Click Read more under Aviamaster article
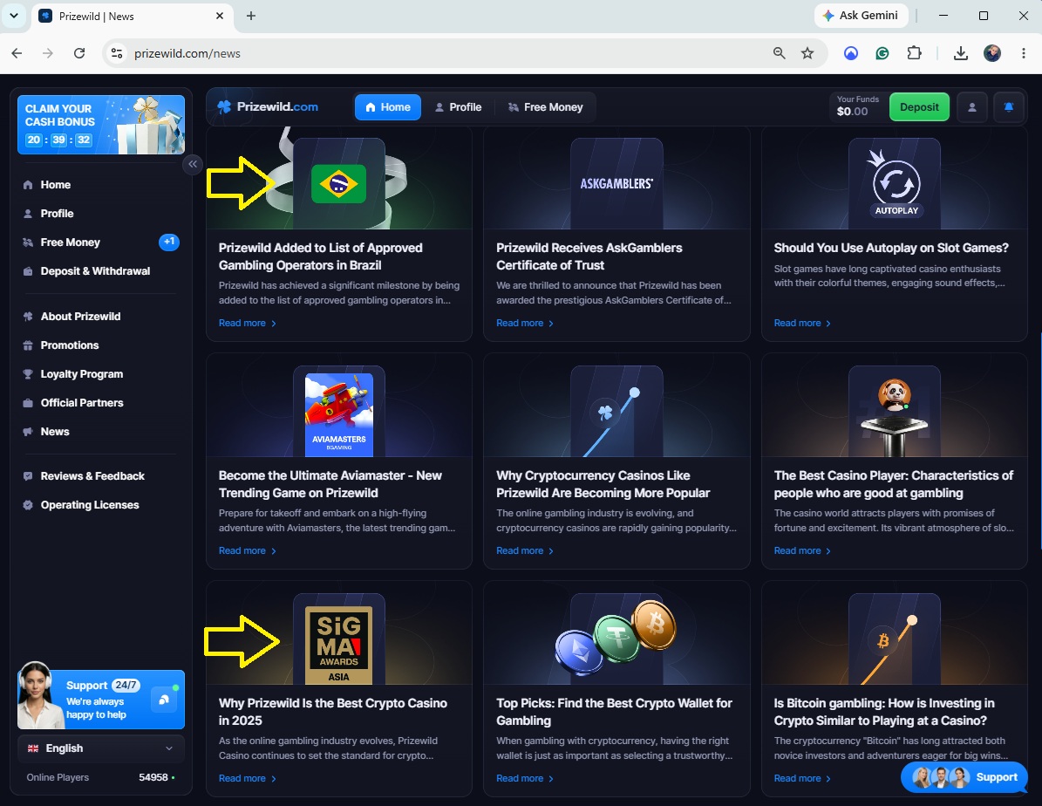This screenshot has width=1042, height=806. pos(248,550)
